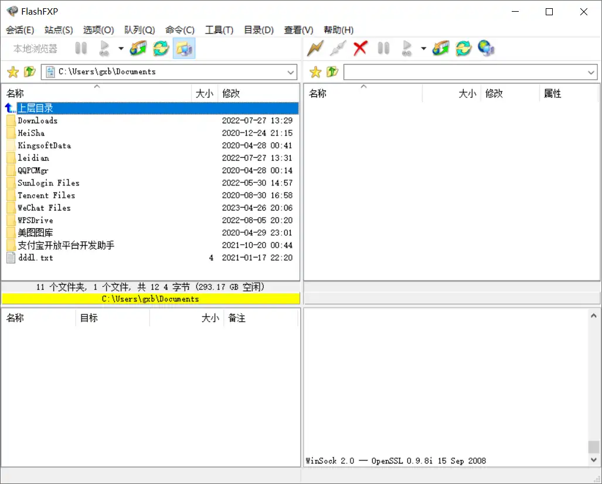Refresh the local file listing
The height and width of the screenshot is (484, 602).
coord(161,48)
